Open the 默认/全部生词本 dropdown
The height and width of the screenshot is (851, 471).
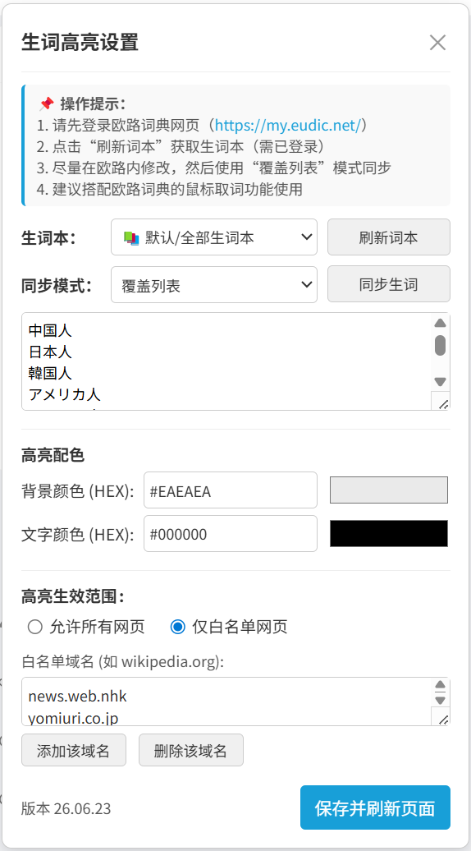point(214,237)
